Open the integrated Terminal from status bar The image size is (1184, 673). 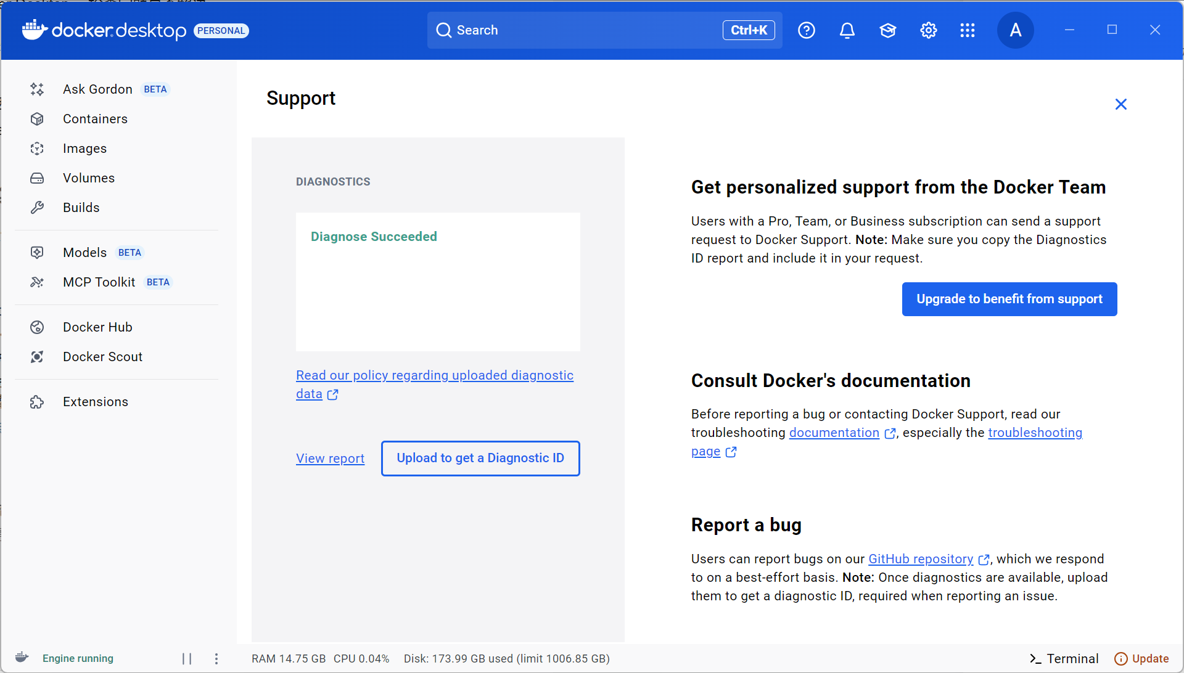[1064, 658]
